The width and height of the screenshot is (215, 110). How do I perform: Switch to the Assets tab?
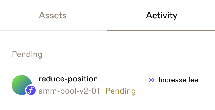(54, 15)
